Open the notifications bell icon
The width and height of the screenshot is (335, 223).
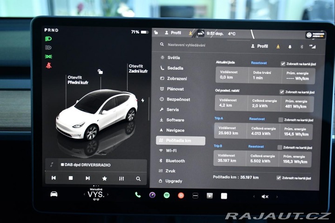click(290, 46)
